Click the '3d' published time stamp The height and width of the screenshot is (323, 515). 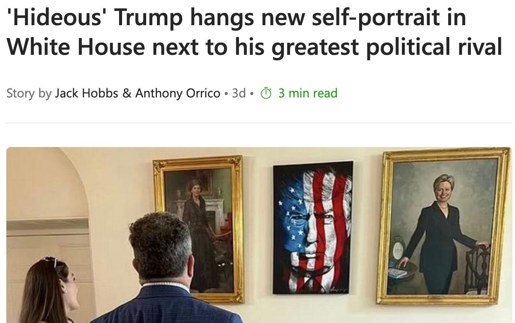click(239, 93)
